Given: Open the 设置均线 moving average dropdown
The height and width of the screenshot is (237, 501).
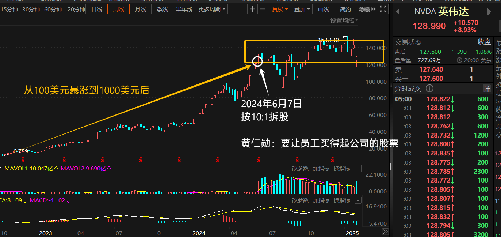Looking at the screenshot, I should (x=344, y=20).
